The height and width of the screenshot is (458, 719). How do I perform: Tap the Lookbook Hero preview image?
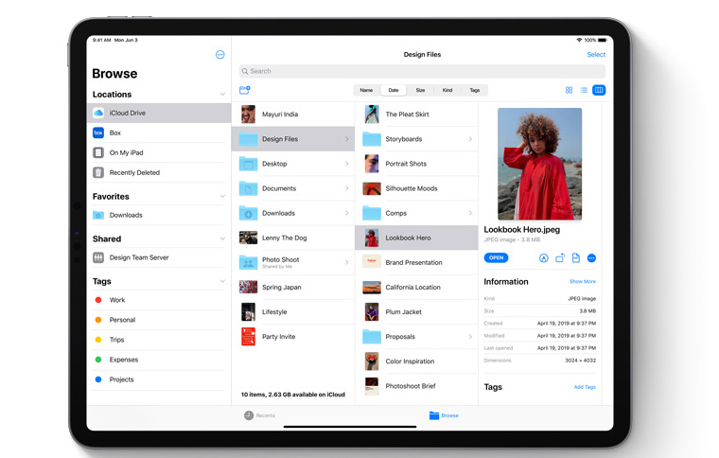point(539,164)
